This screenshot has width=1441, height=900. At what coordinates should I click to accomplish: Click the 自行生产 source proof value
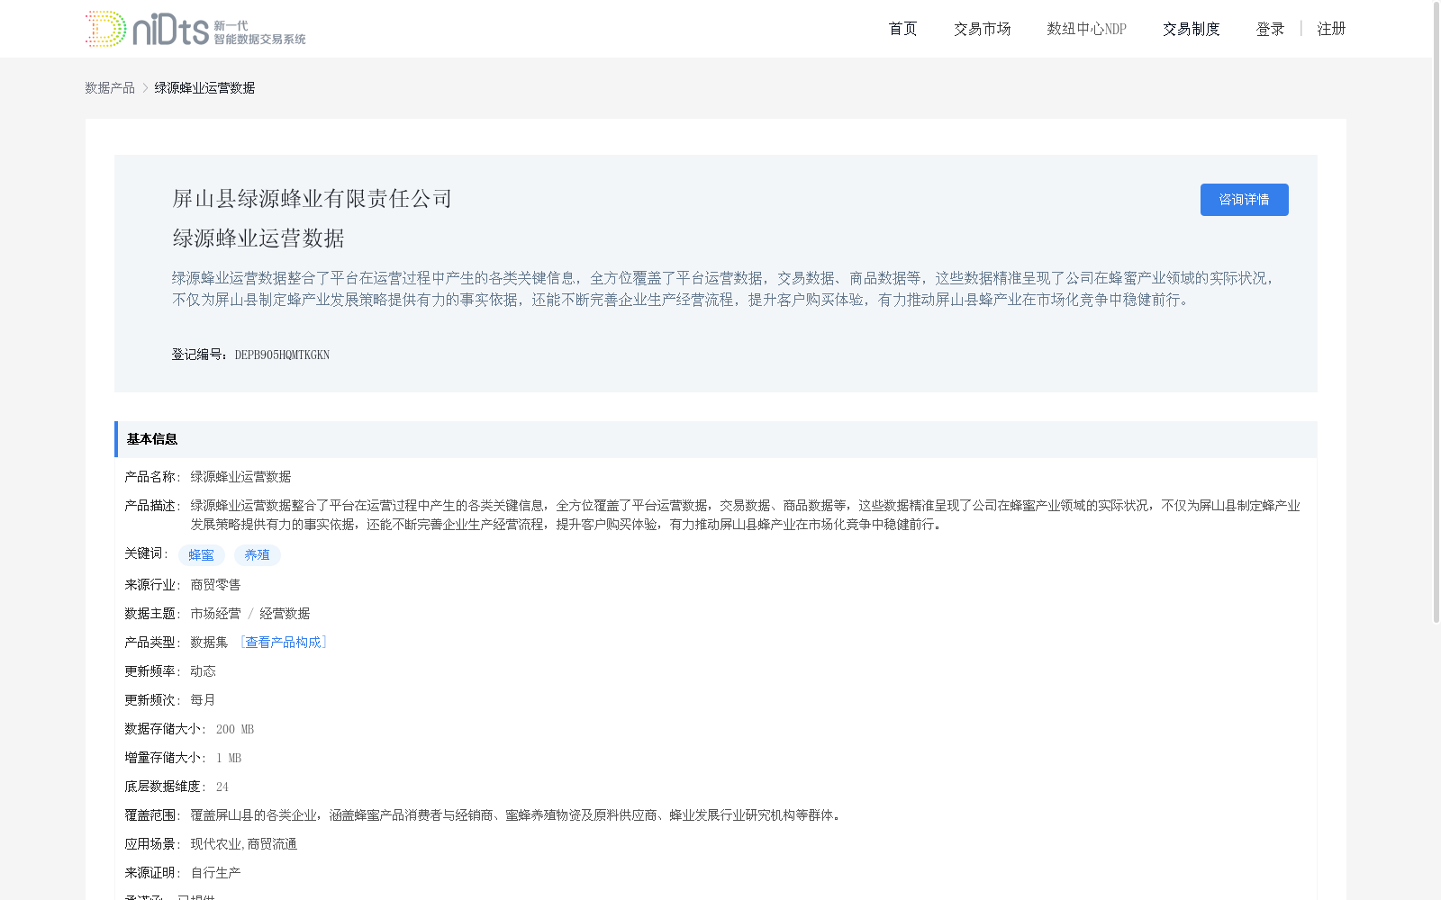pyautogui.click(x=215, y=873)
